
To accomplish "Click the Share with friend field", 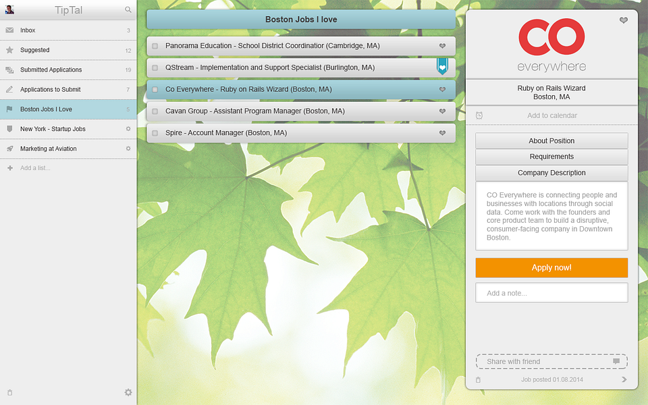I will click(551, 362).
